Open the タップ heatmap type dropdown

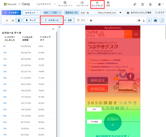click(32, 20)
